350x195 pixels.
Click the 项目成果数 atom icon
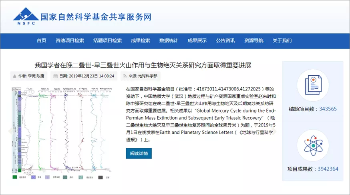pyautogui.click(x=313, y=145)
